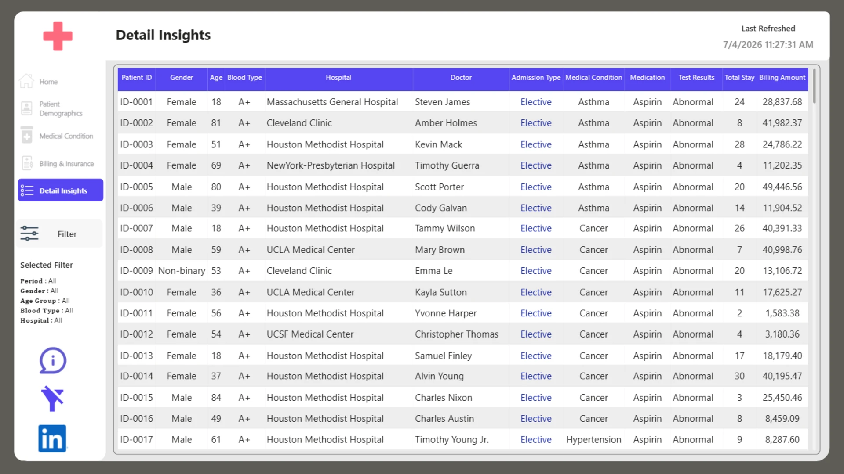Sort by the Admission Type header
Image resolution: width=844 pixels, height=474 pixels.
(x=536, y=78)
